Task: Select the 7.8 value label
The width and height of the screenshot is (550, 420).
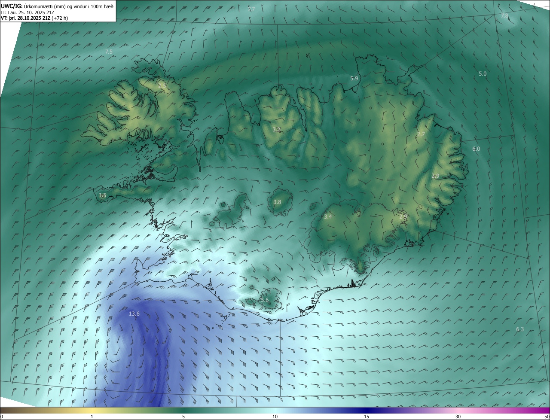Action: pos(504,16)
